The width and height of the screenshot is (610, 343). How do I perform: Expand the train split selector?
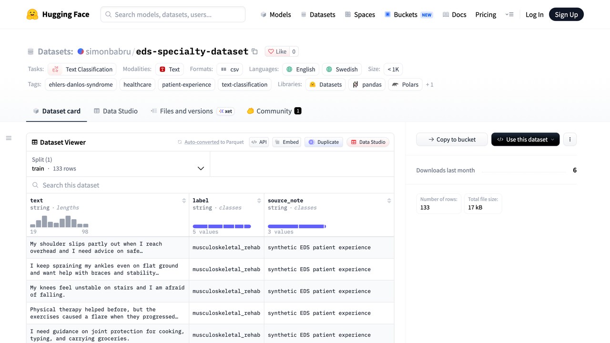point(118,164)
